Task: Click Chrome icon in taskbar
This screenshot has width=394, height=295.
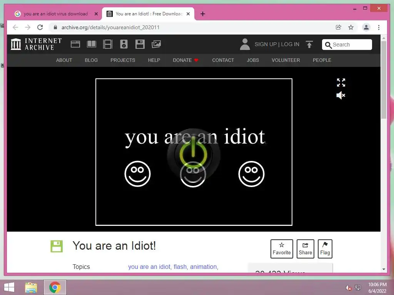Action: coord(55,287)
